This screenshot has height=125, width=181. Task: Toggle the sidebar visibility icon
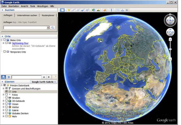(x=62, y=10)
